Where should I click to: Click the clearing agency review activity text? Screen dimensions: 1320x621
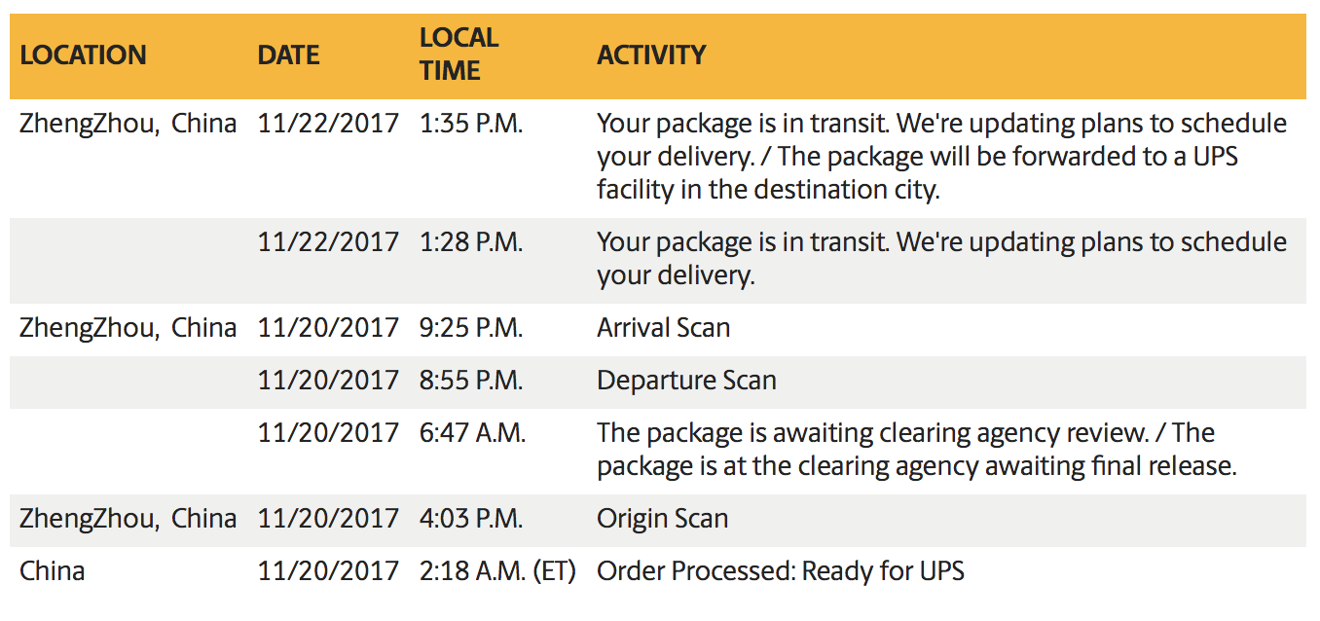tap(916, 449)
